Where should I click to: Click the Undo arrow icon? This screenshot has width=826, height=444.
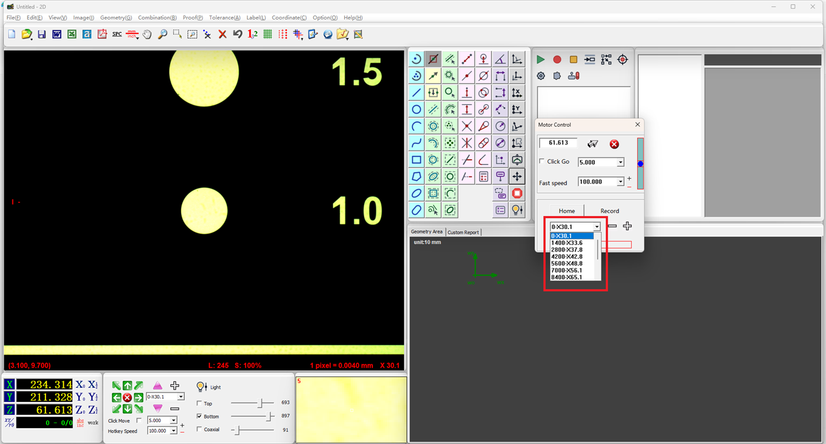(238, 34)
